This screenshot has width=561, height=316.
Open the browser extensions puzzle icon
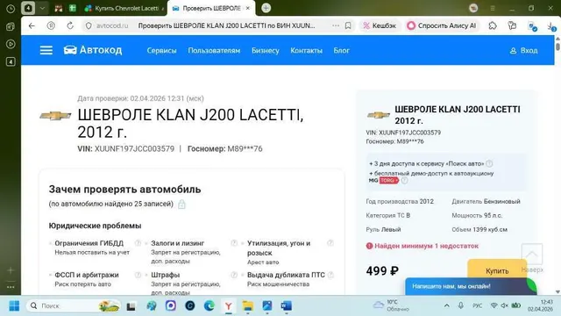(493, 25)
